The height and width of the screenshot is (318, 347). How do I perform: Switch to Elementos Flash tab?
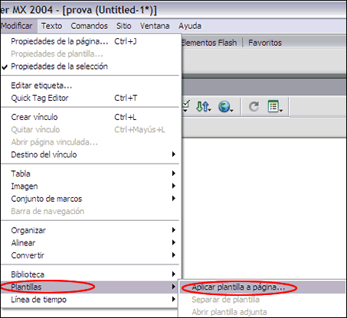pyautogui.click(x=209, y=43)
